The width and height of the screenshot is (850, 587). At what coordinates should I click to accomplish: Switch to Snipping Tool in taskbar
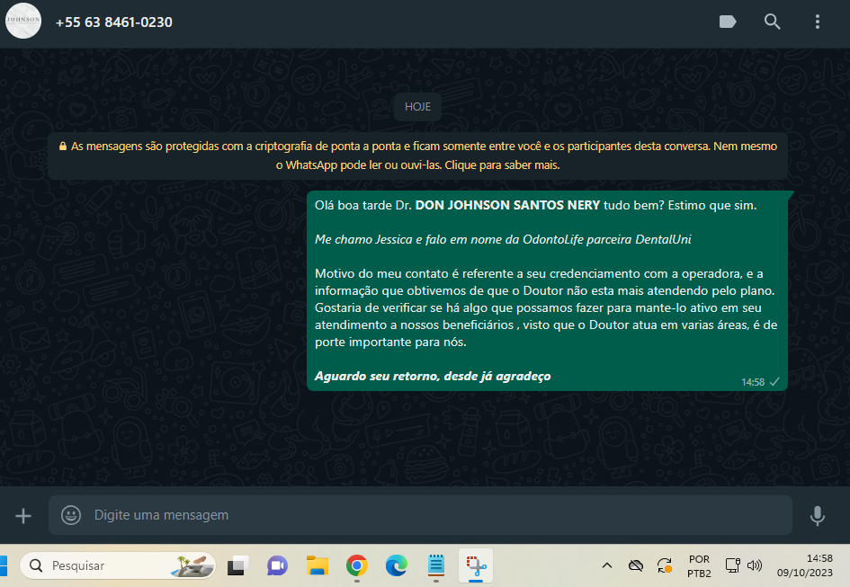pyautogui.click(x=476, y=565)
